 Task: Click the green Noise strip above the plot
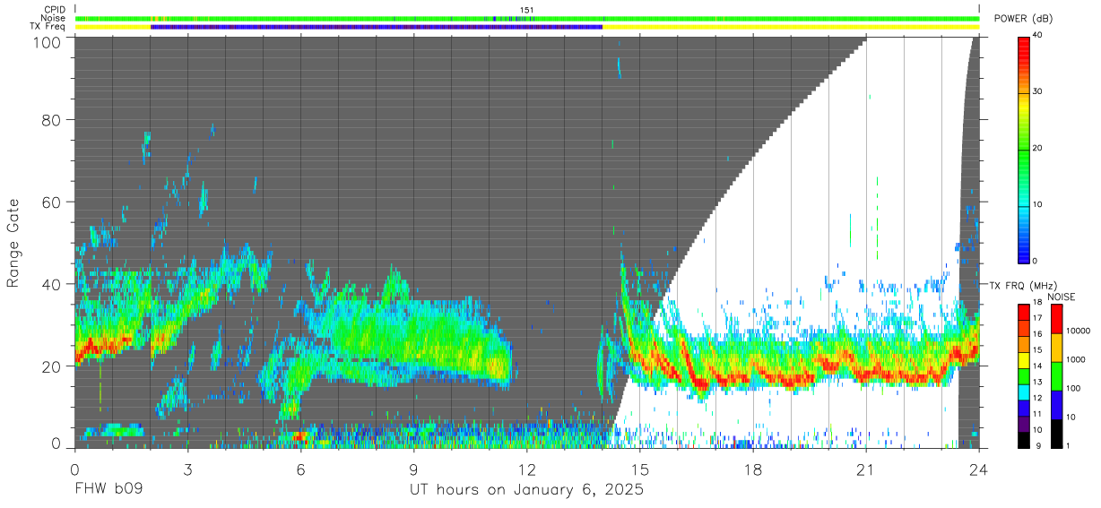click(526, 18)
